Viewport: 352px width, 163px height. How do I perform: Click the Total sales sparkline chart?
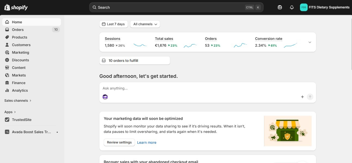pos(190,46)
